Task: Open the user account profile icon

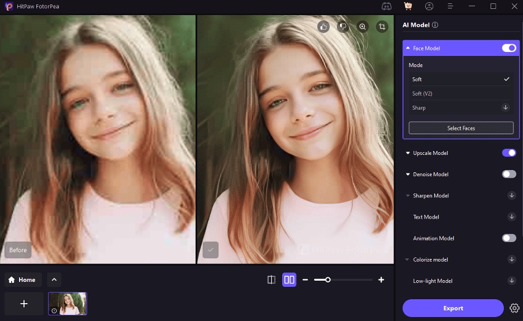Action: [429, 6]
